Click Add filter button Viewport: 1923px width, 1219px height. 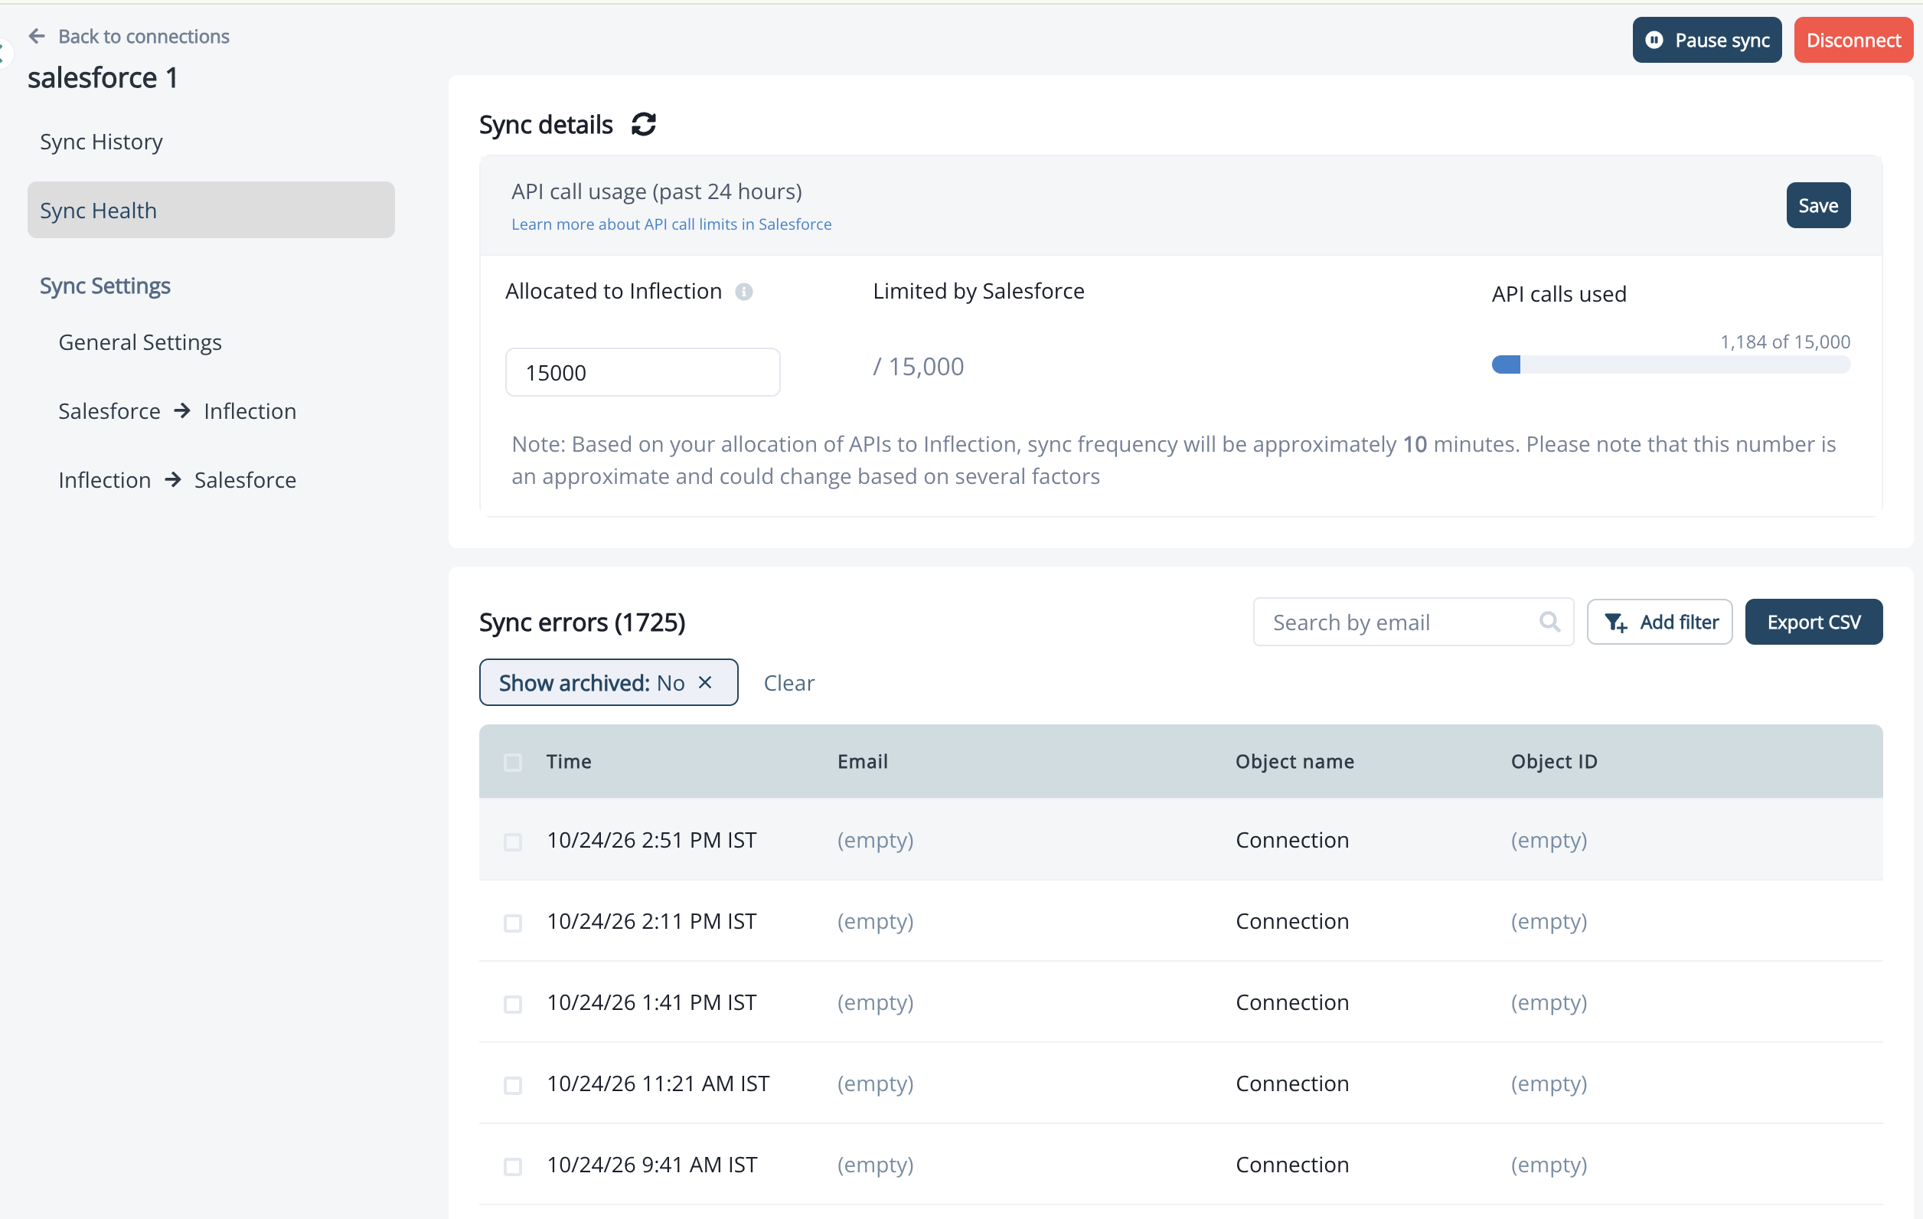point(1660,622)
